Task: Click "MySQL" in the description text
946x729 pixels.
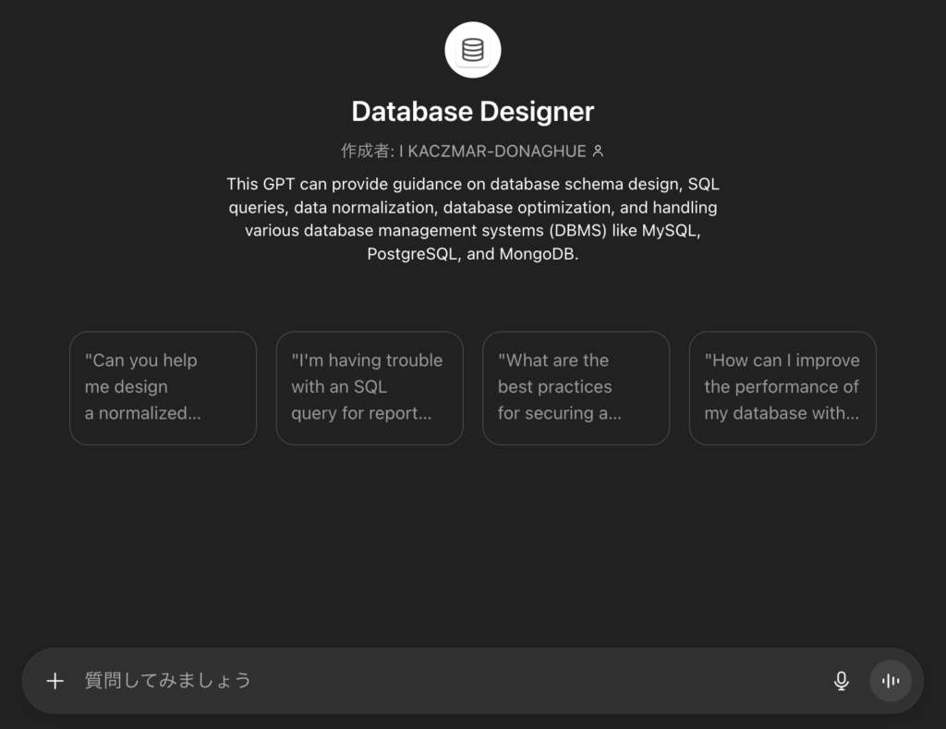Action: (671, 231)
